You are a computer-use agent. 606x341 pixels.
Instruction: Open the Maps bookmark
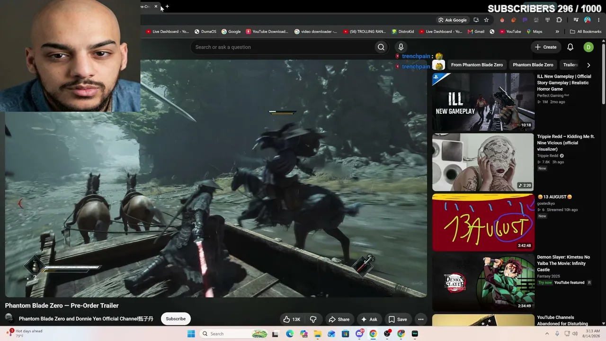(534, 32)
